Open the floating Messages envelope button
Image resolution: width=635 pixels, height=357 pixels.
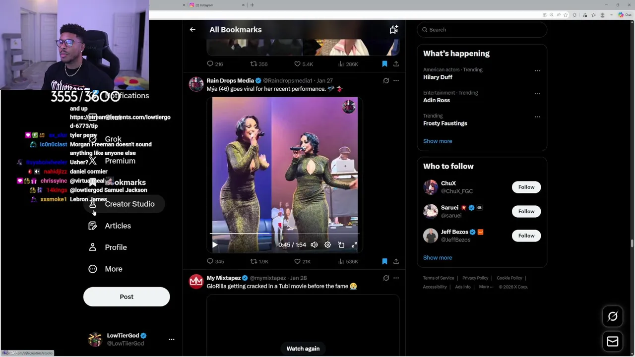point(613,341)
